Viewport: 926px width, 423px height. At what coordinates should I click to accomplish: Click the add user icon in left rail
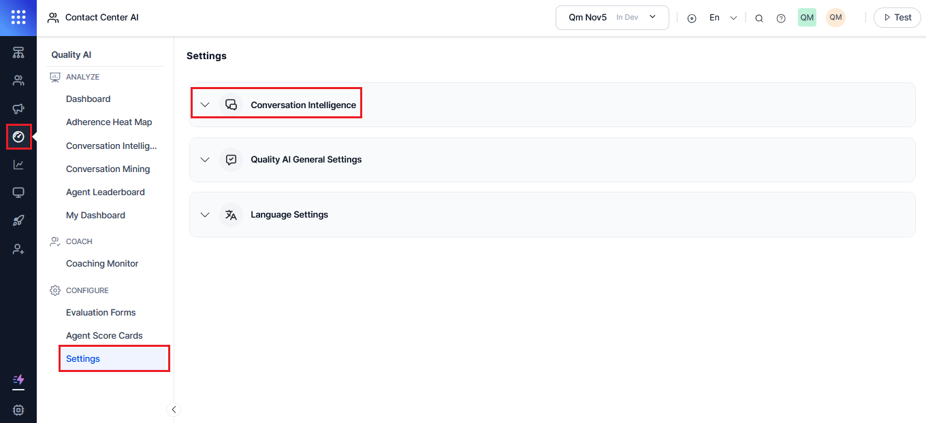click(18, 249)
